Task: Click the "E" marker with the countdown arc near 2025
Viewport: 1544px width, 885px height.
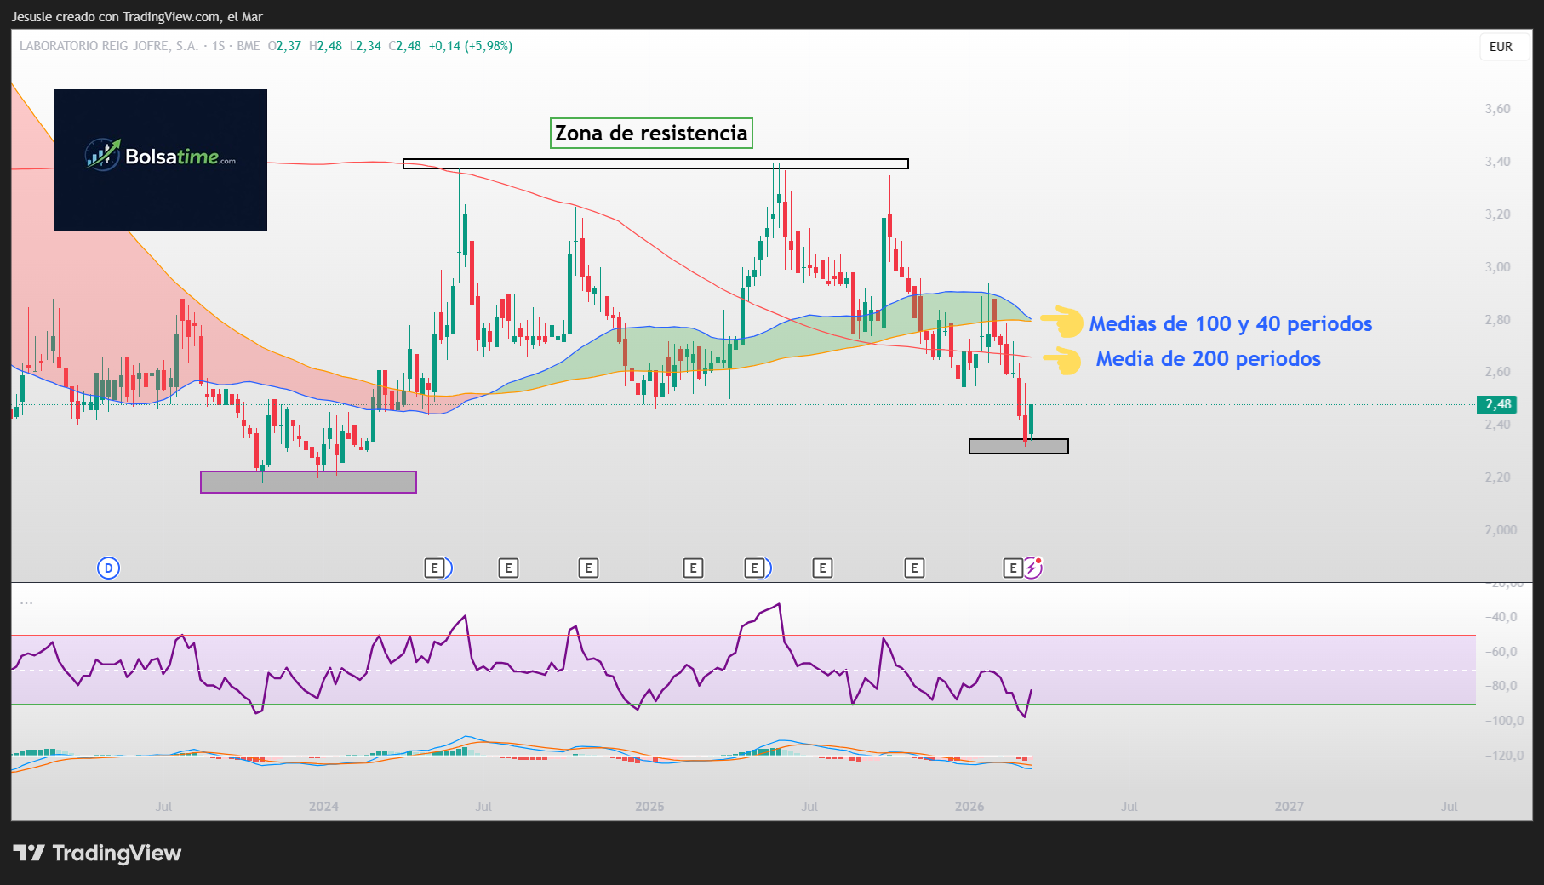Action: coord(754,567)
